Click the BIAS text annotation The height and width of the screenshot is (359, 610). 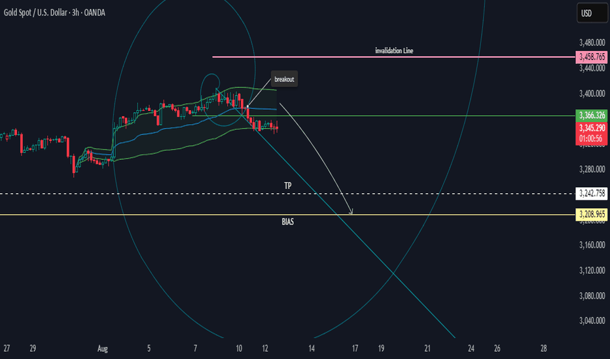point(288,222)
